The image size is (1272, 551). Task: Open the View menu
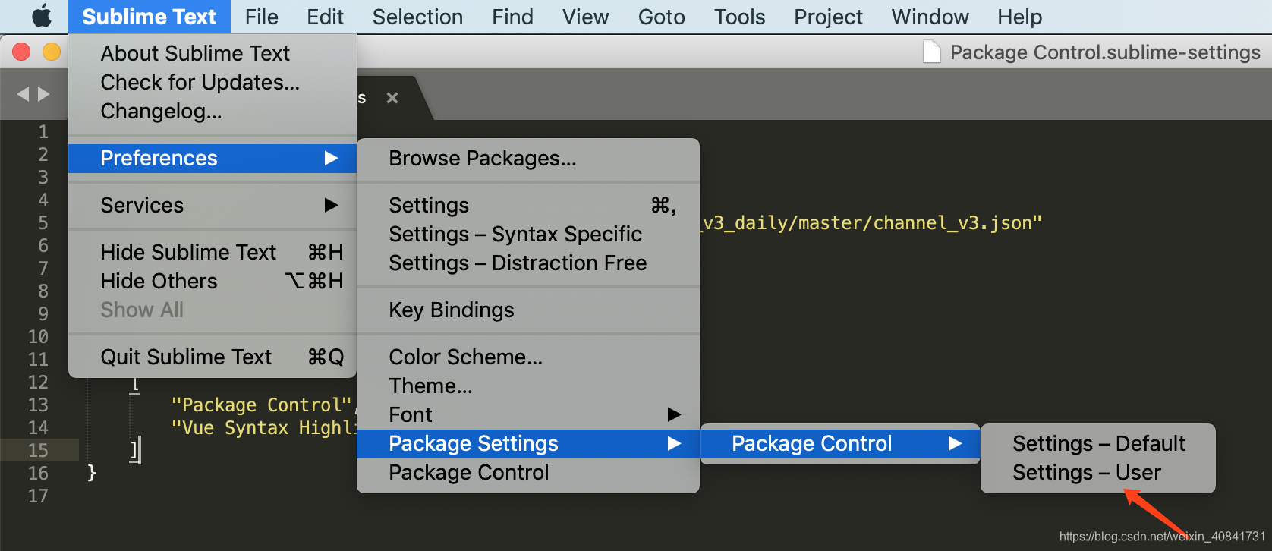[x=585, y=17]
